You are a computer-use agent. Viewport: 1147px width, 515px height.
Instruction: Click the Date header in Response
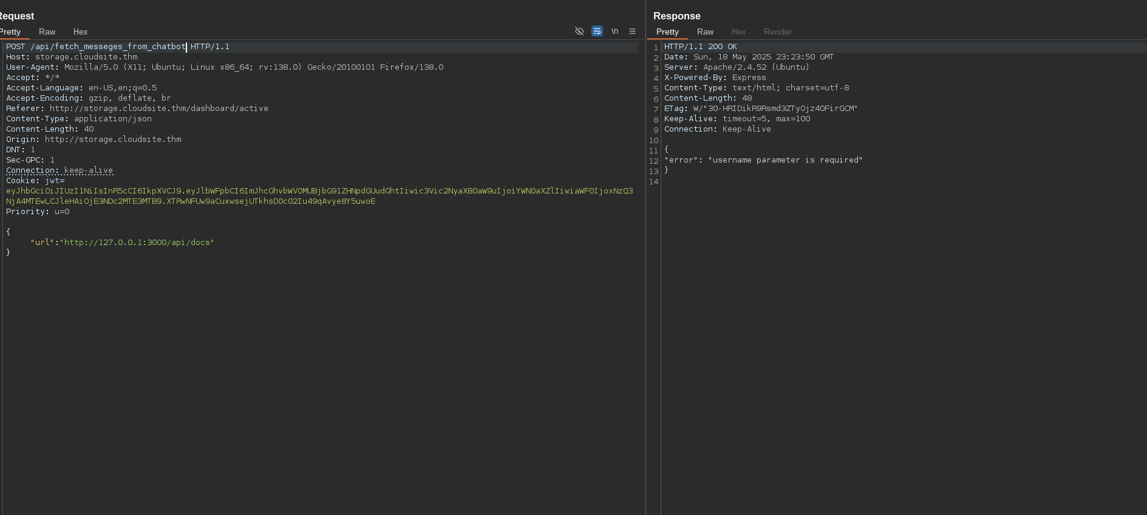749,57
